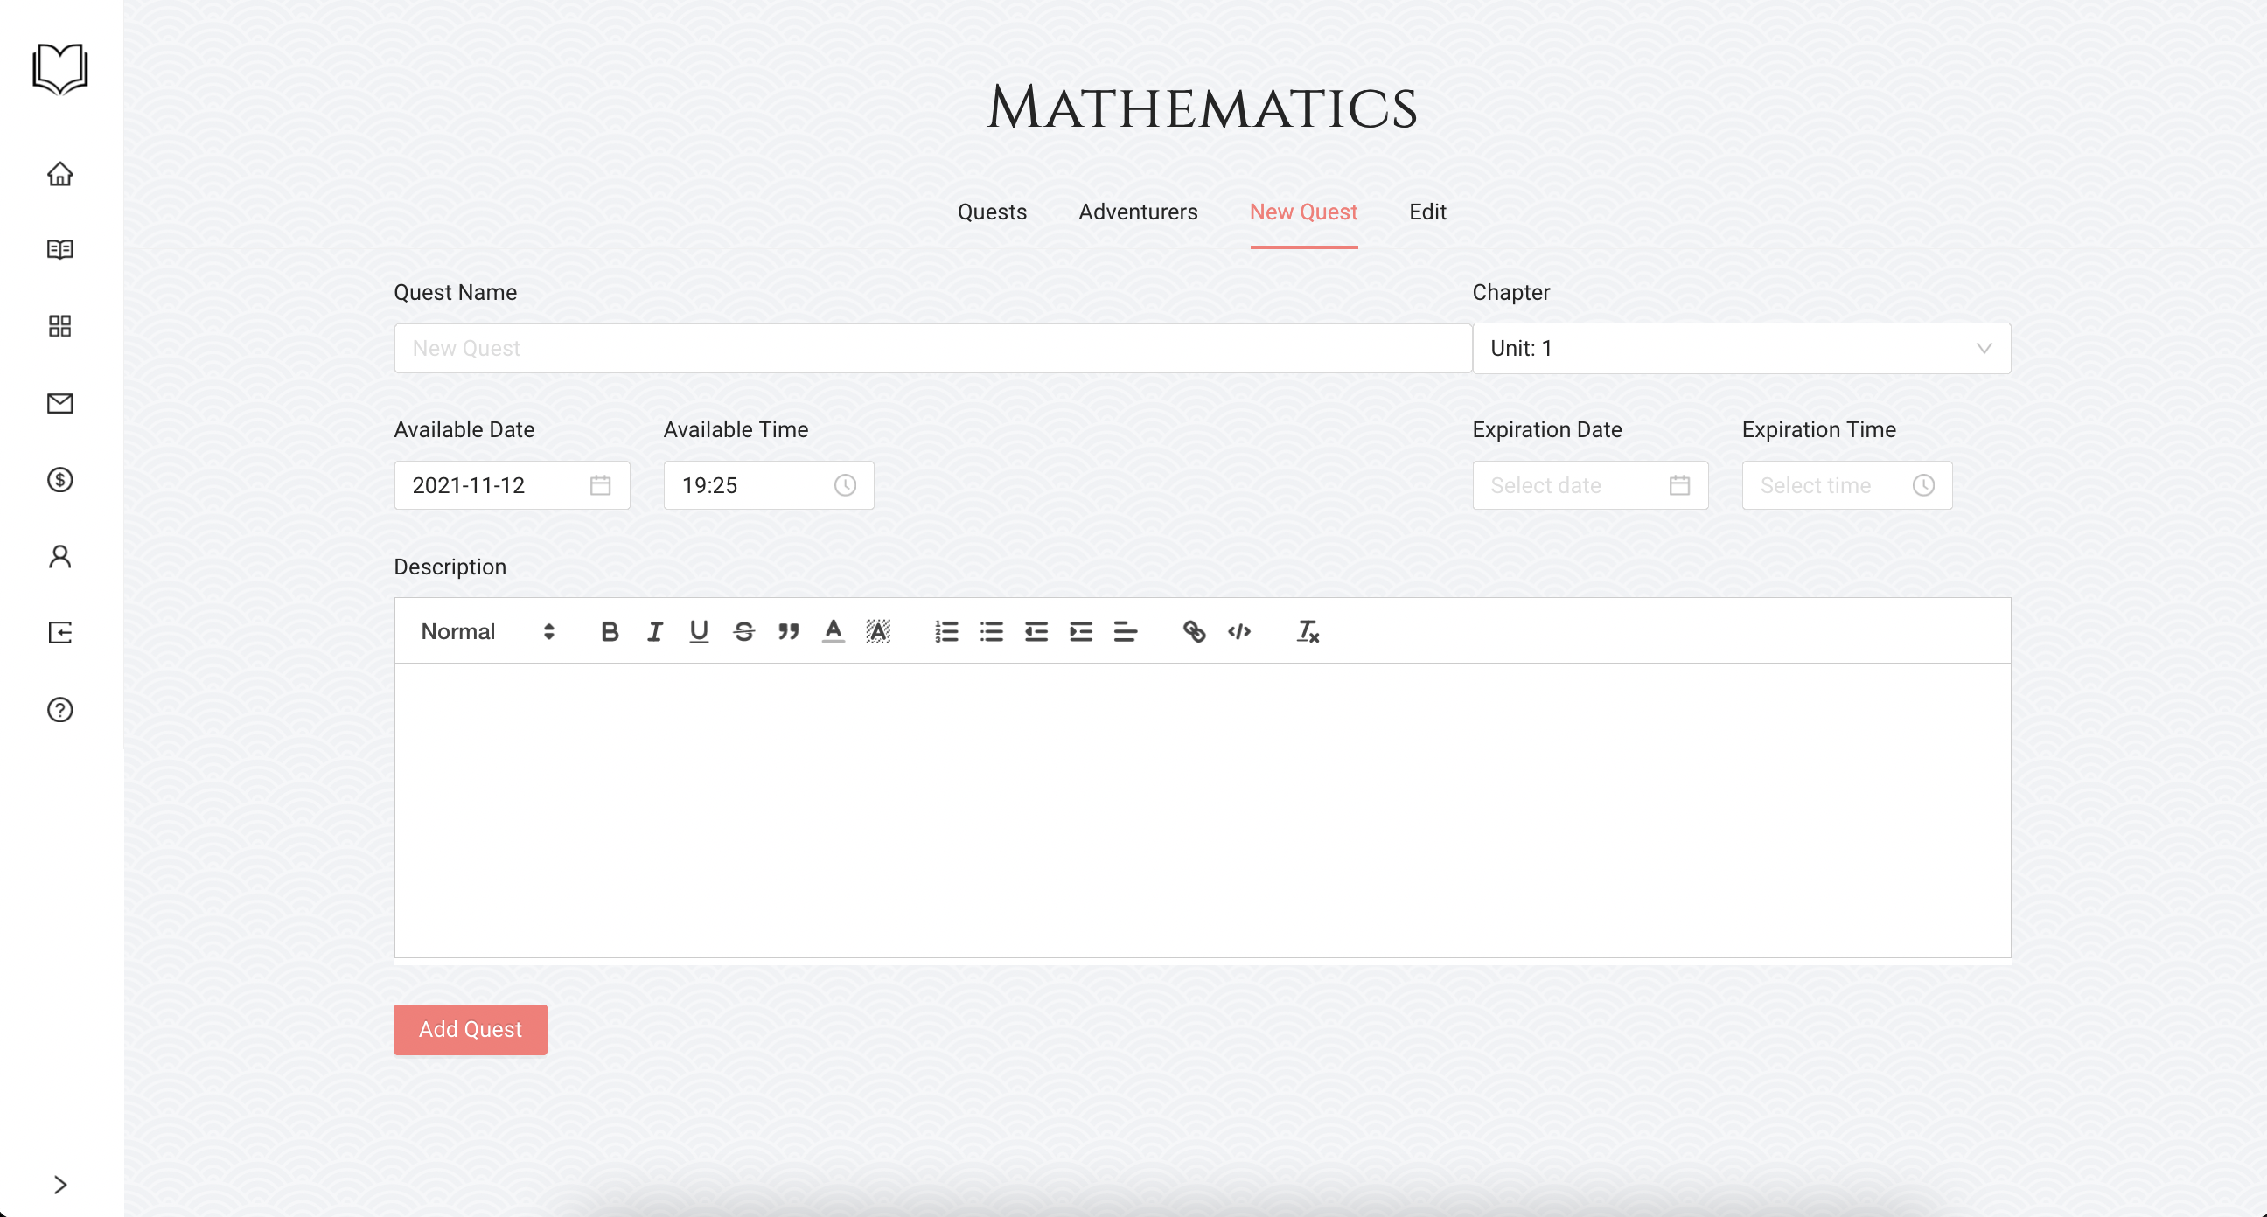
Task: Open the user profile sidebar icon
Action: point(59,556)
